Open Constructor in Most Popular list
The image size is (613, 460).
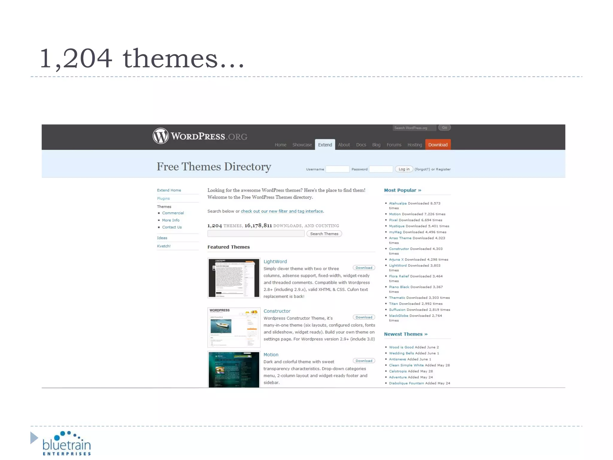tap(399, 249)
